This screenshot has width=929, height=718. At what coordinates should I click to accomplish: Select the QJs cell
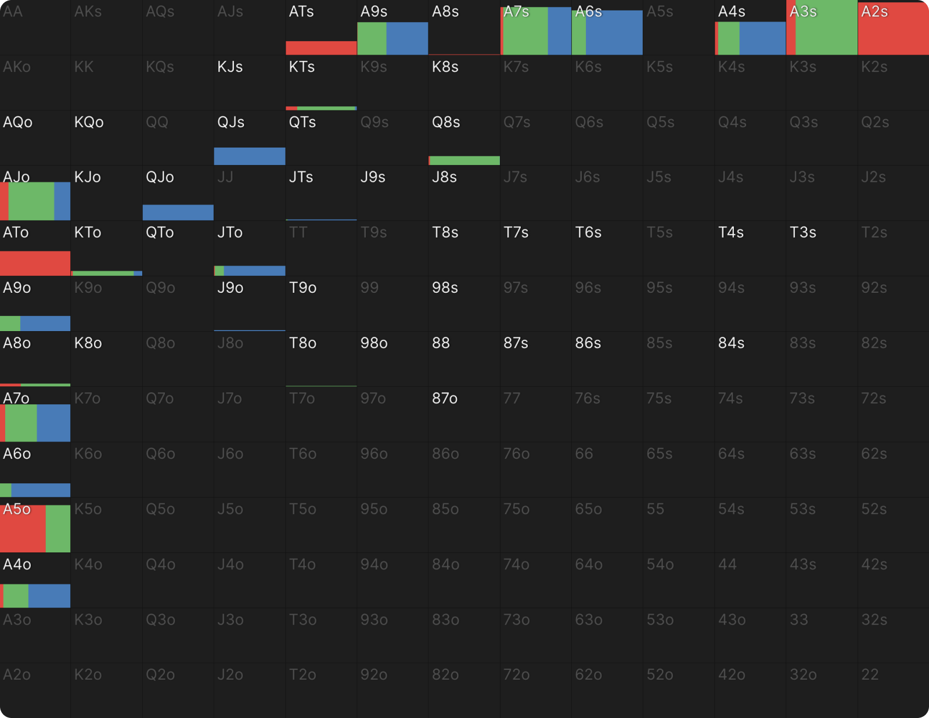250,138
